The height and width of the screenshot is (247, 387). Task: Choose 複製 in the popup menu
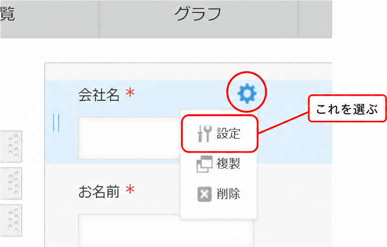(218, 164)
